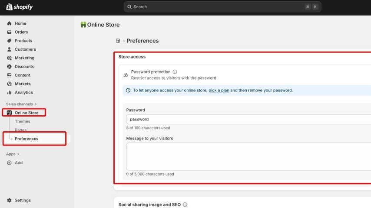Image resolution: width=371 pixels, height=208 pixels.
Task: Click the Content image icon
Action: (9, 75)
